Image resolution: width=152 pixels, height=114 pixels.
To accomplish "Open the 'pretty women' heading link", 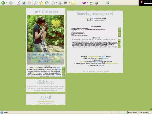I will pos(46,12).
